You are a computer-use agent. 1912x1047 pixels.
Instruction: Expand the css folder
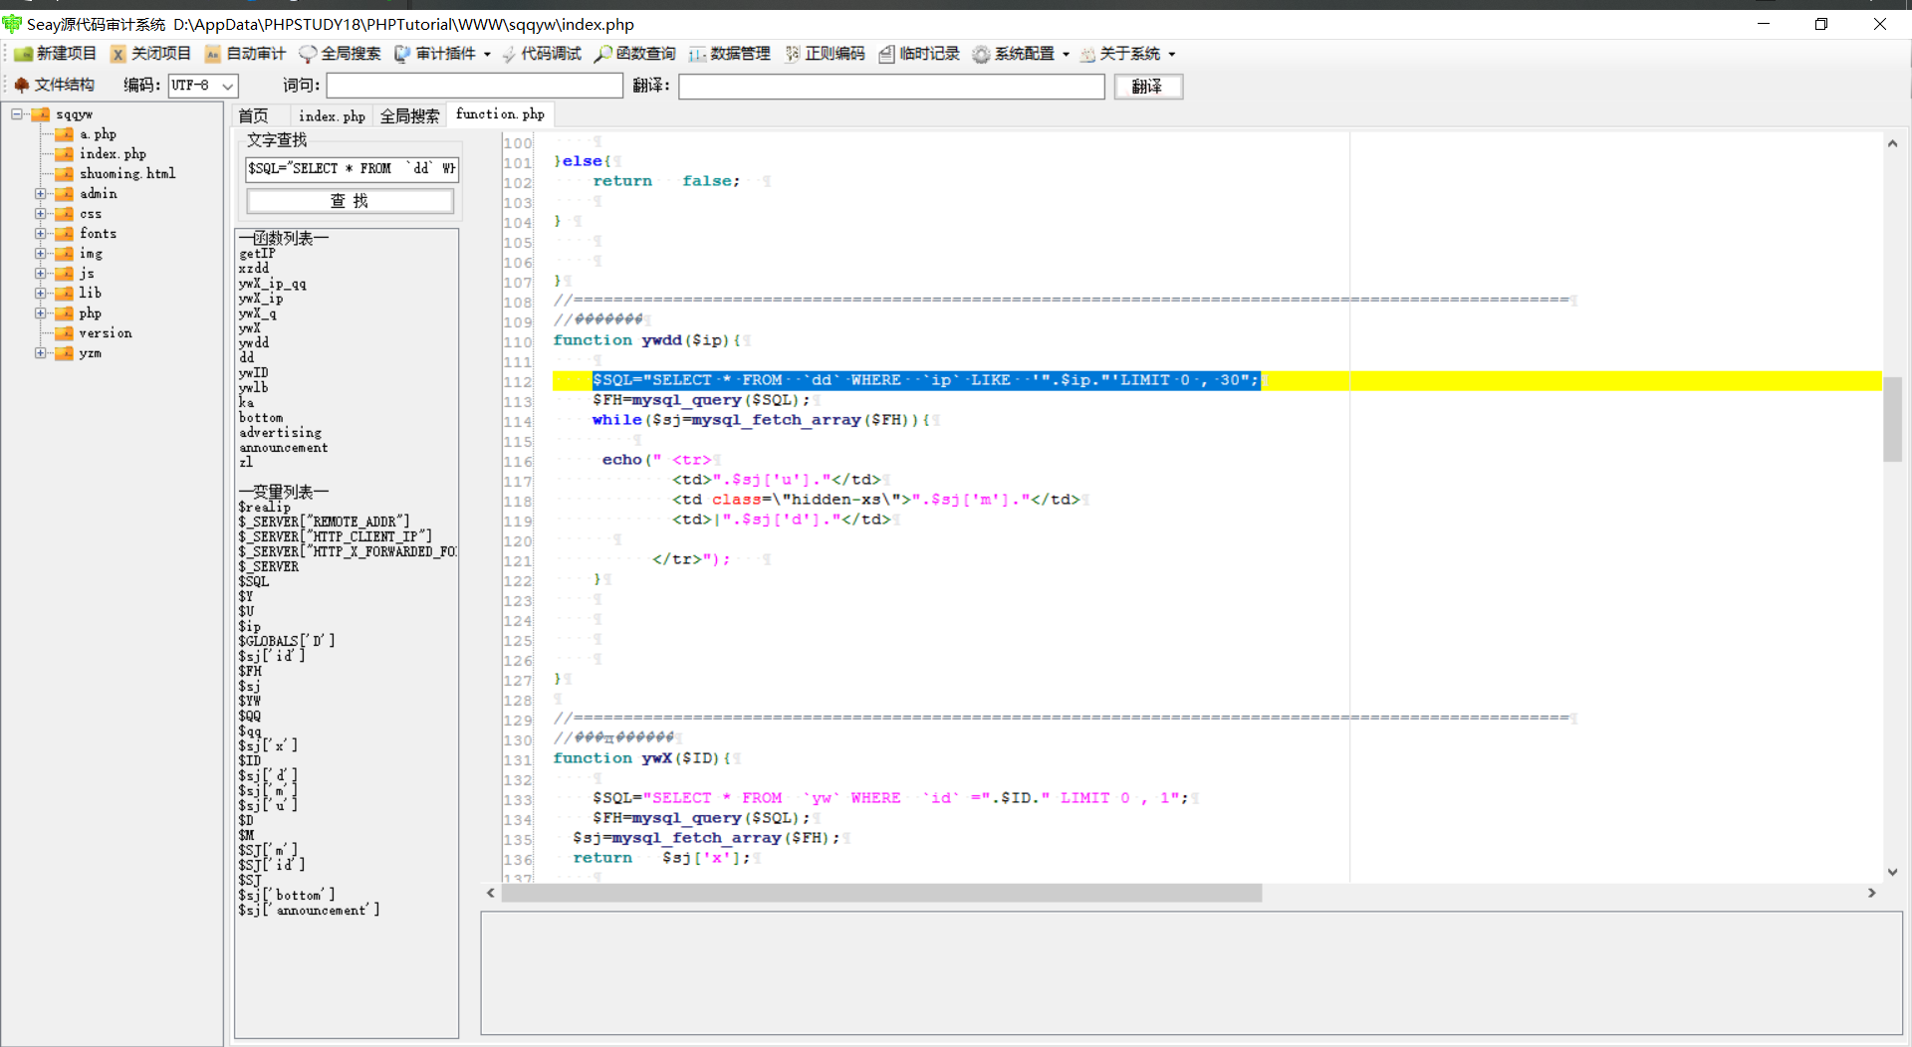pyautogui.click(x=41, y=214)
